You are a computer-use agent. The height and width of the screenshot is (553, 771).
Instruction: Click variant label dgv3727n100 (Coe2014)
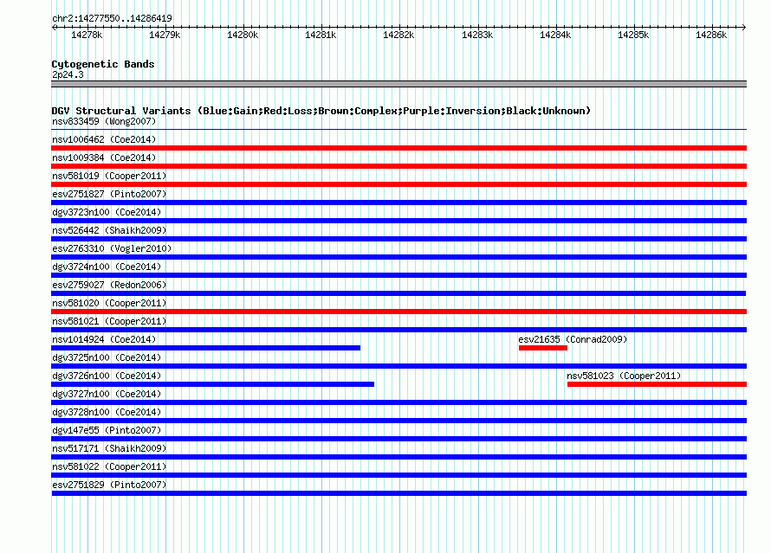pos(107,394)
